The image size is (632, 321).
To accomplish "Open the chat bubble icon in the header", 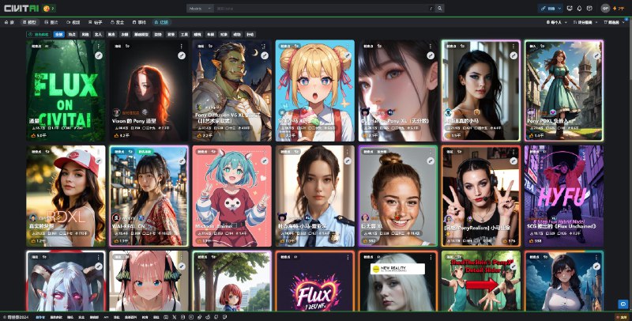I will click(x=589, y=8).
